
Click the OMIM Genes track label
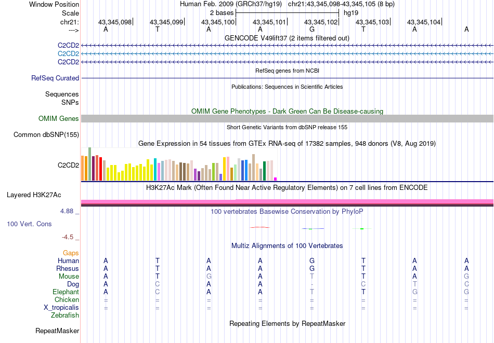59,118
